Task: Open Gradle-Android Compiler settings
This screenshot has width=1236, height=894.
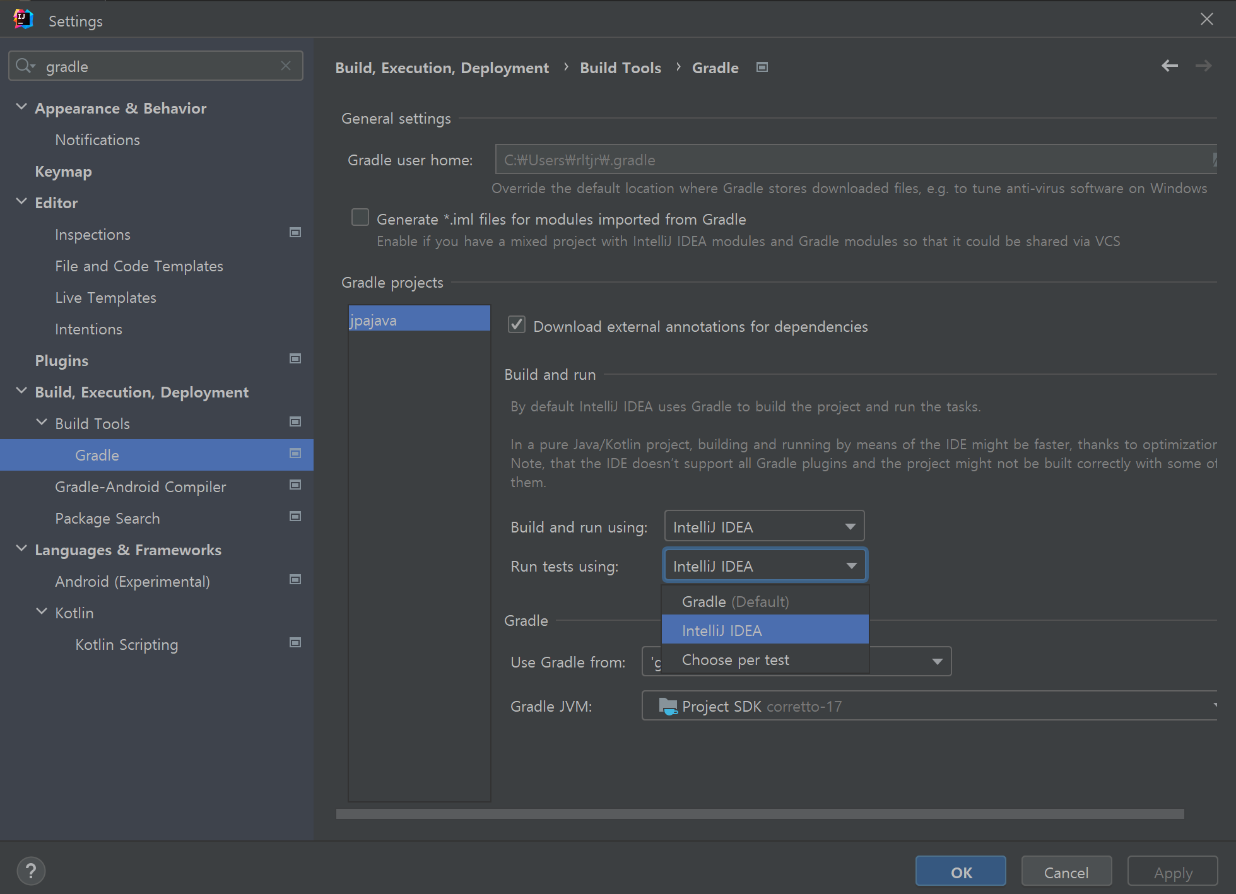Action: click(x=140, y=486)
